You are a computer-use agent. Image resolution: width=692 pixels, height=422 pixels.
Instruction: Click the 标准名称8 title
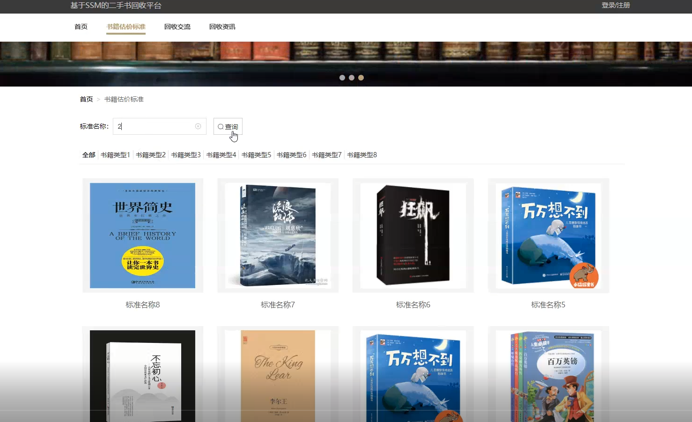pyautogui.click(x=143, y=305)
